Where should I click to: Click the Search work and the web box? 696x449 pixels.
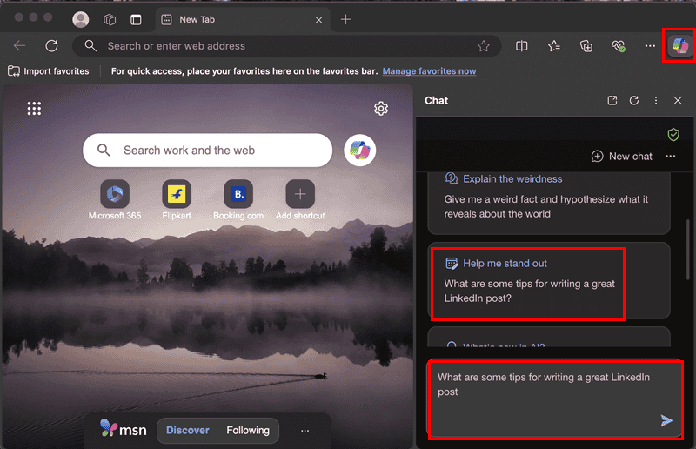pos(207,151)
